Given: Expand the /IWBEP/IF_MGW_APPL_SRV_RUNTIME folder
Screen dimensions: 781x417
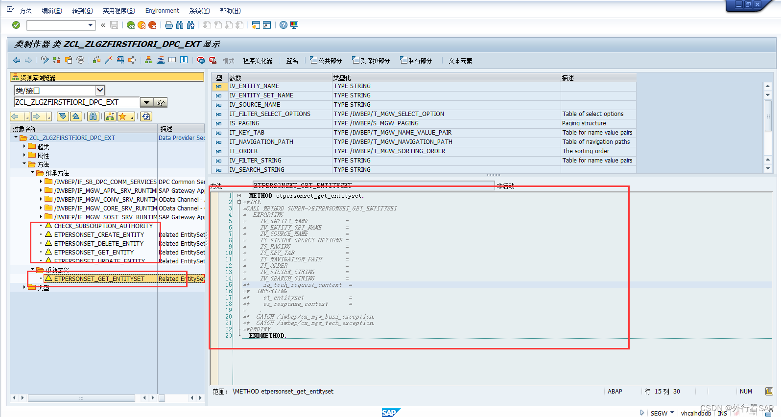Looking at the screenshot, I should coord(41,190).
